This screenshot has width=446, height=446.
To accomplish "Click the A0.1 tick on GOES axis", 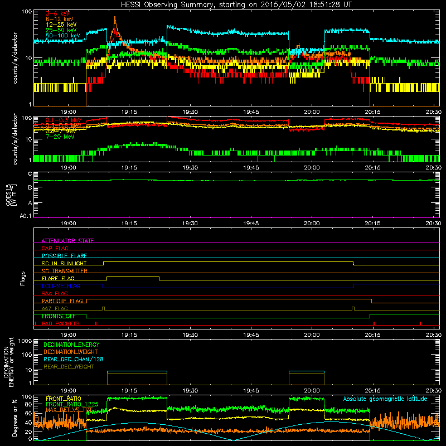I will 26,216.
